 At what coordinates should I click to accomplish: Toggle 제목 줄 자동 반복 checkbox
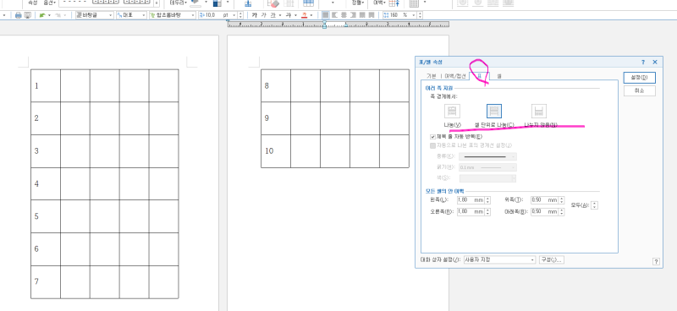(x=433, y=137)
